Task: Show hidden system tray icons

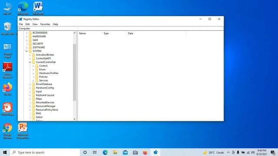Action: click(x=228, y=153)
